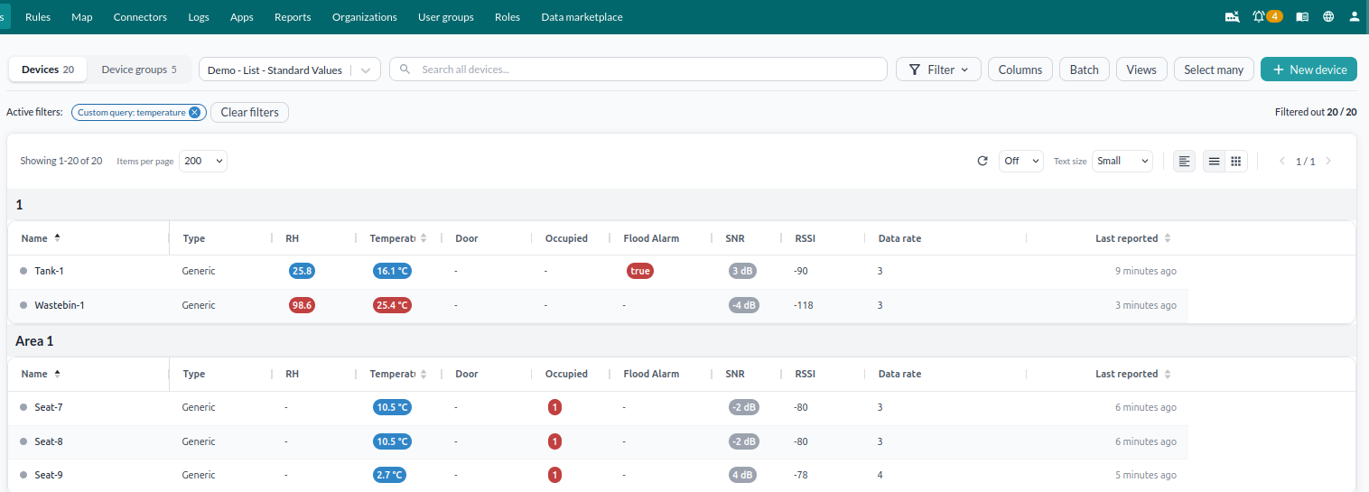Focus the Search all devices field
This screenshot has width=1369, height=492.
click(638, 70)
